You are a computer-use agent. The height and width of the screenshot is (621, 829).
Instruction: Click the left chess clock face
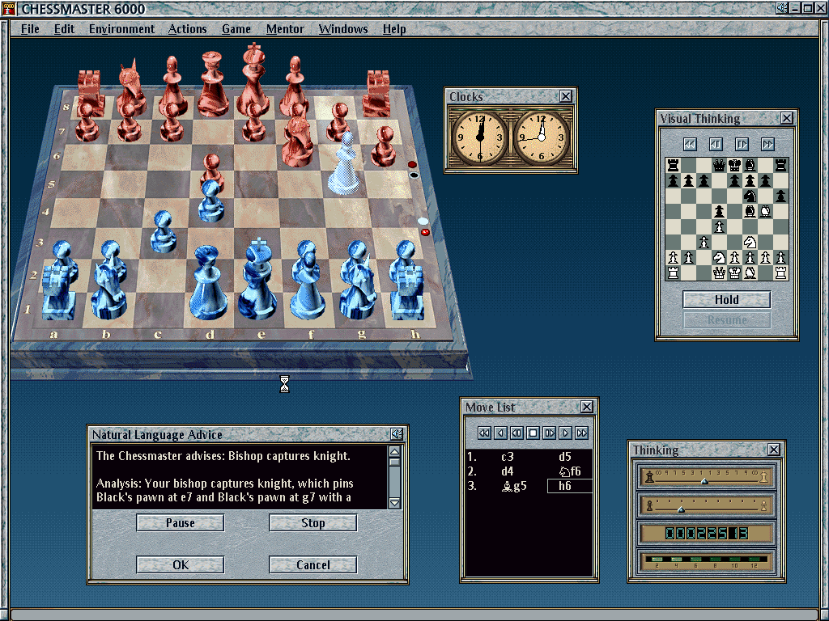tap(480, 137)
